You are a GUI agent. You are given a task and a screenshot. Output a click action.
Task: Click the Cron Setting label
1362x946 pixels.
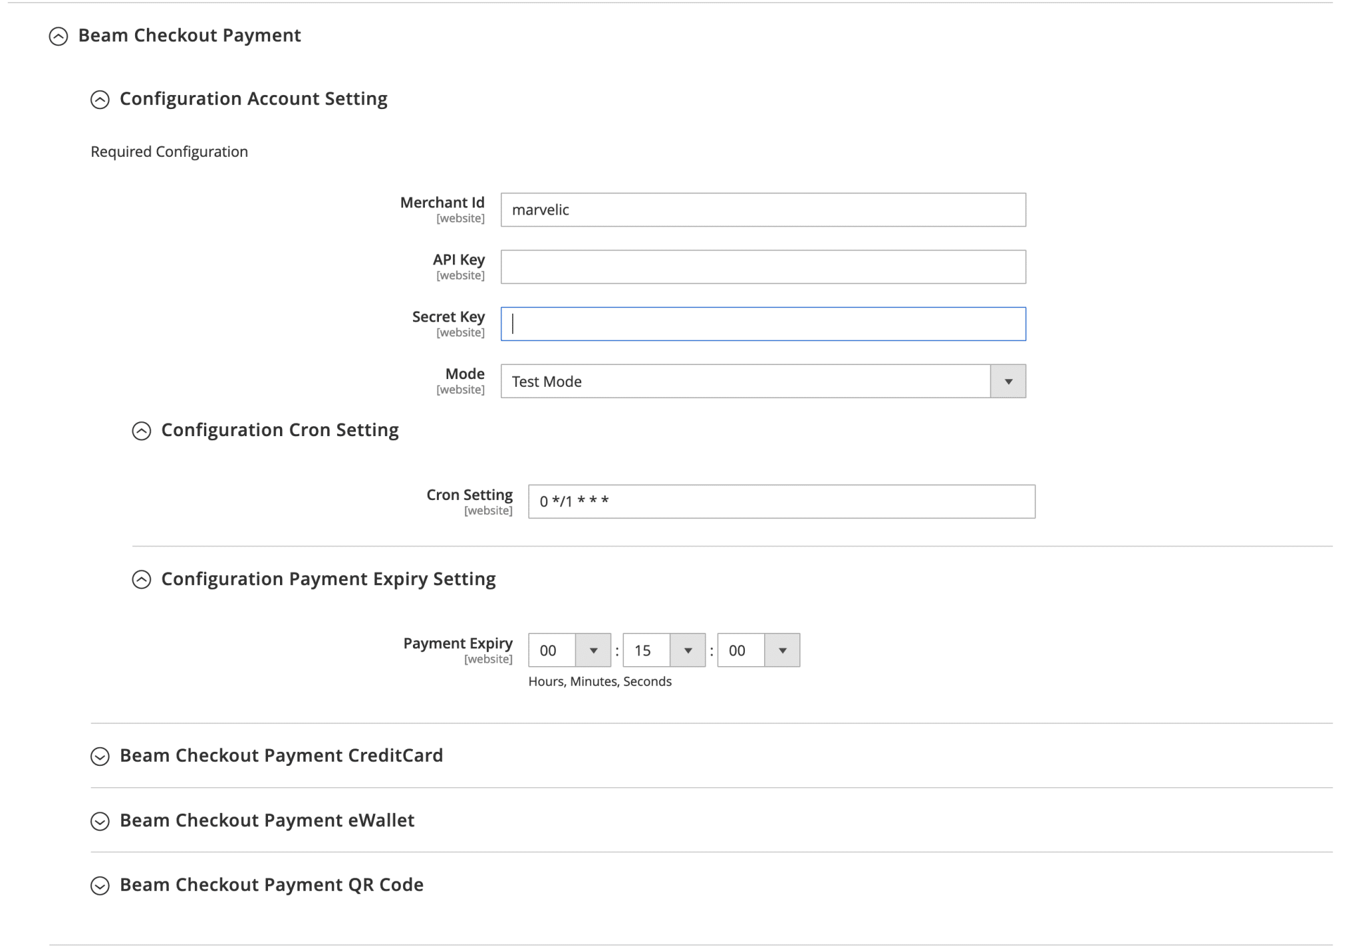[470, 495]
